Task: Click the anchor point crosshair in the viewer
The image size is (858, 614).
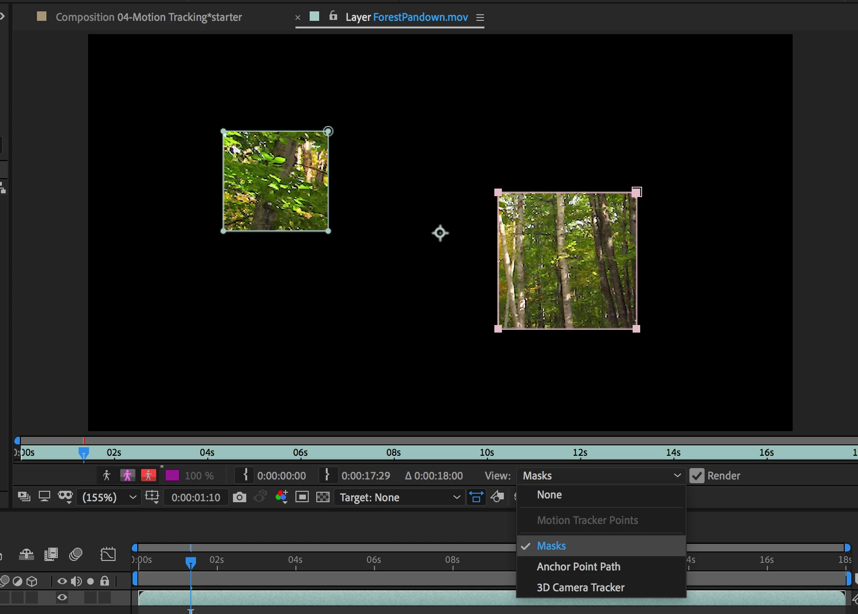Action: 440,233
